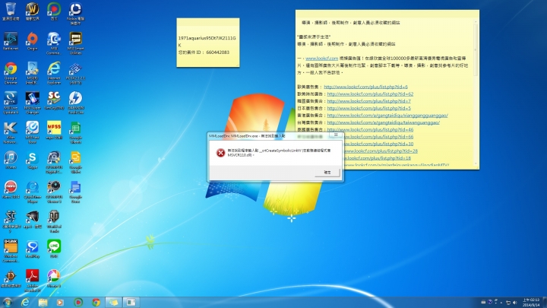Launch the PCSX2 emulator shortcut

[x=75, y=73]
